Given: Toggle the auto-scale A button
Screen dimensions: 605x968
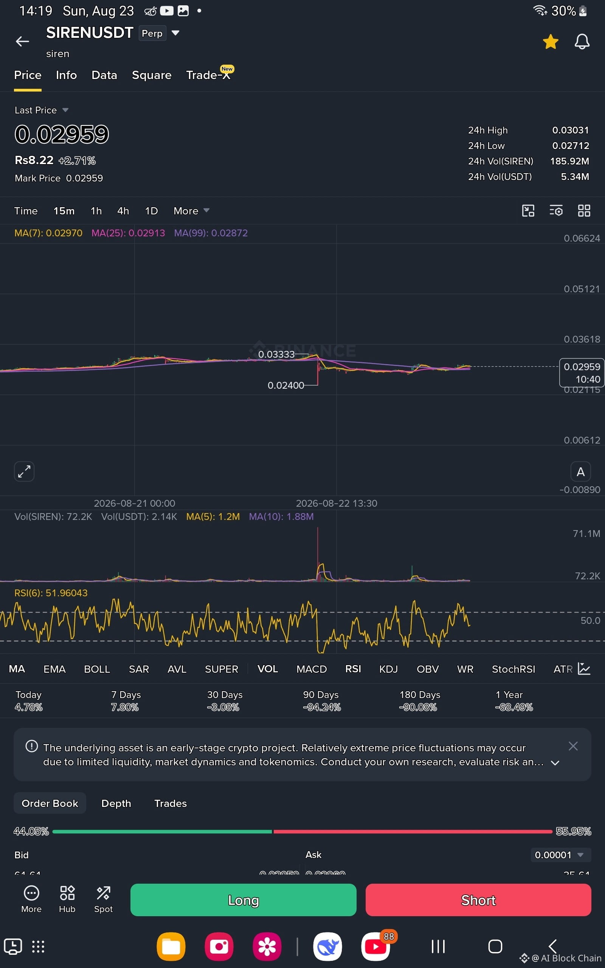Looking at the screenshot, I should [580, 472].
